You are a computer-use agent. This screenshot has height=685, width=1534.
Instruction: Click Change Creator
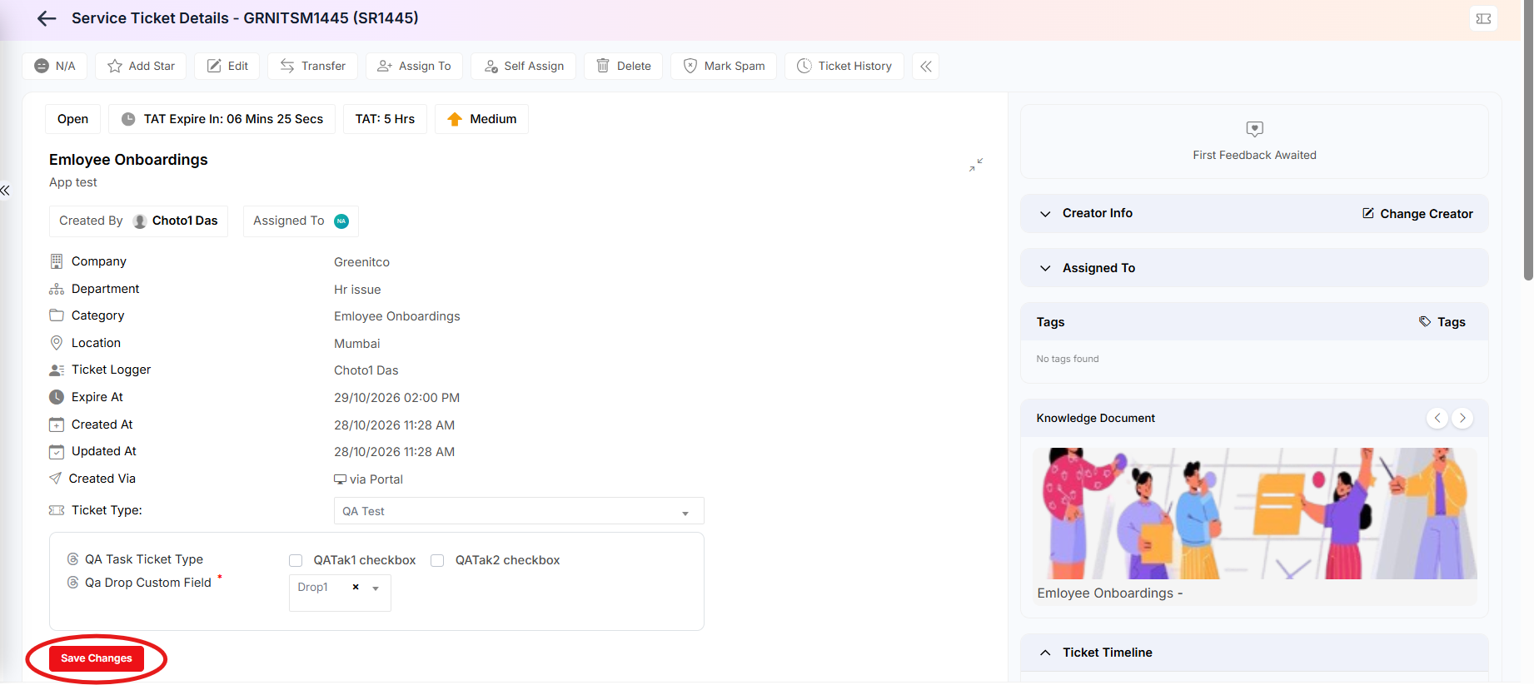coord(1417,214)
